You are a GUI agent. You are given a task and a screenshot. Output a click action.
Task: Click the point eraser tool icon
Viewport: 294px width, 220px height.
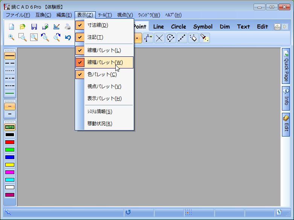(193, 38)
